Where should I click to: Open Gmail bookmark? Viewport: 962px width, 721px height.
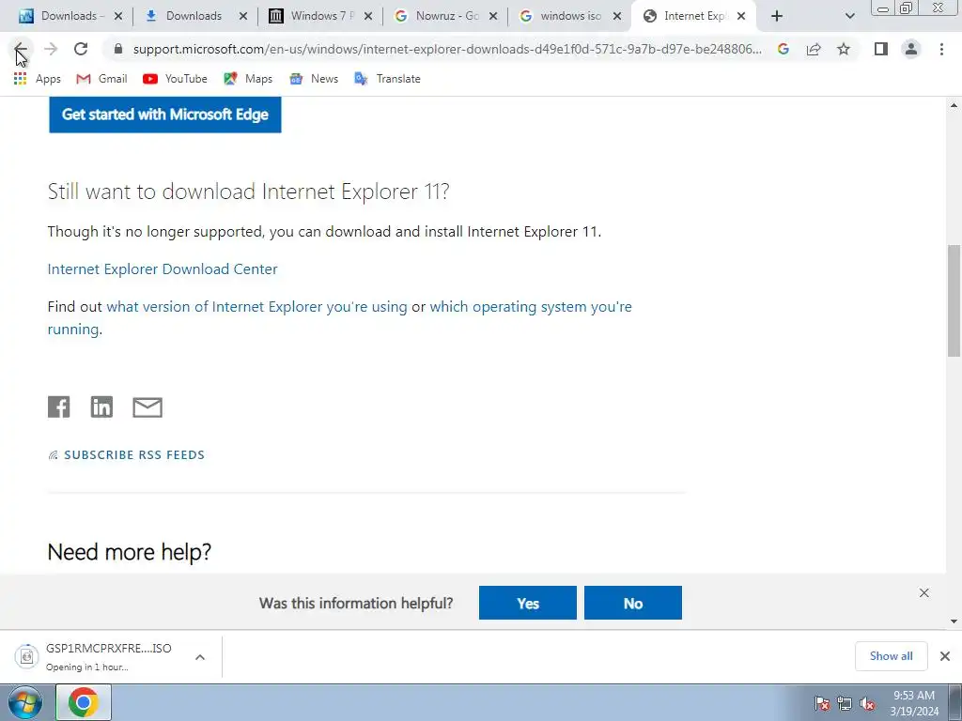[x=101, y=79]
